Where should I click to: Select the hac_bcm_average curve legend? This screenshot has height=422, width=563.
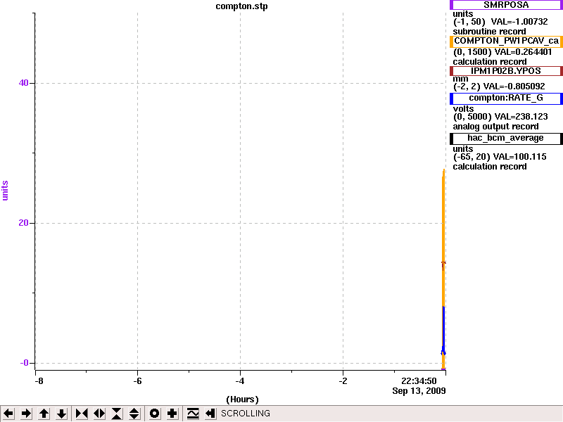[506, 138]
